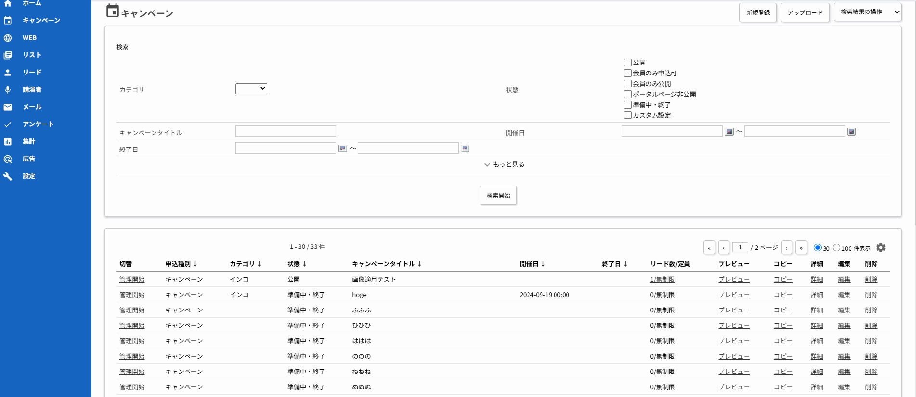Image resolution: width=916 pixels, height=397 pixels.
Task: Sort by キャンペーンタイトル column arrow
Action: (420, 264)
